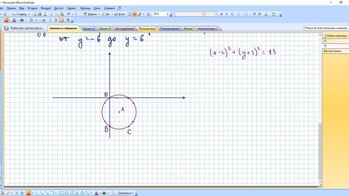Open the font name combo box
The height and width of the screenshot is (196, 349).
[189, 14]
